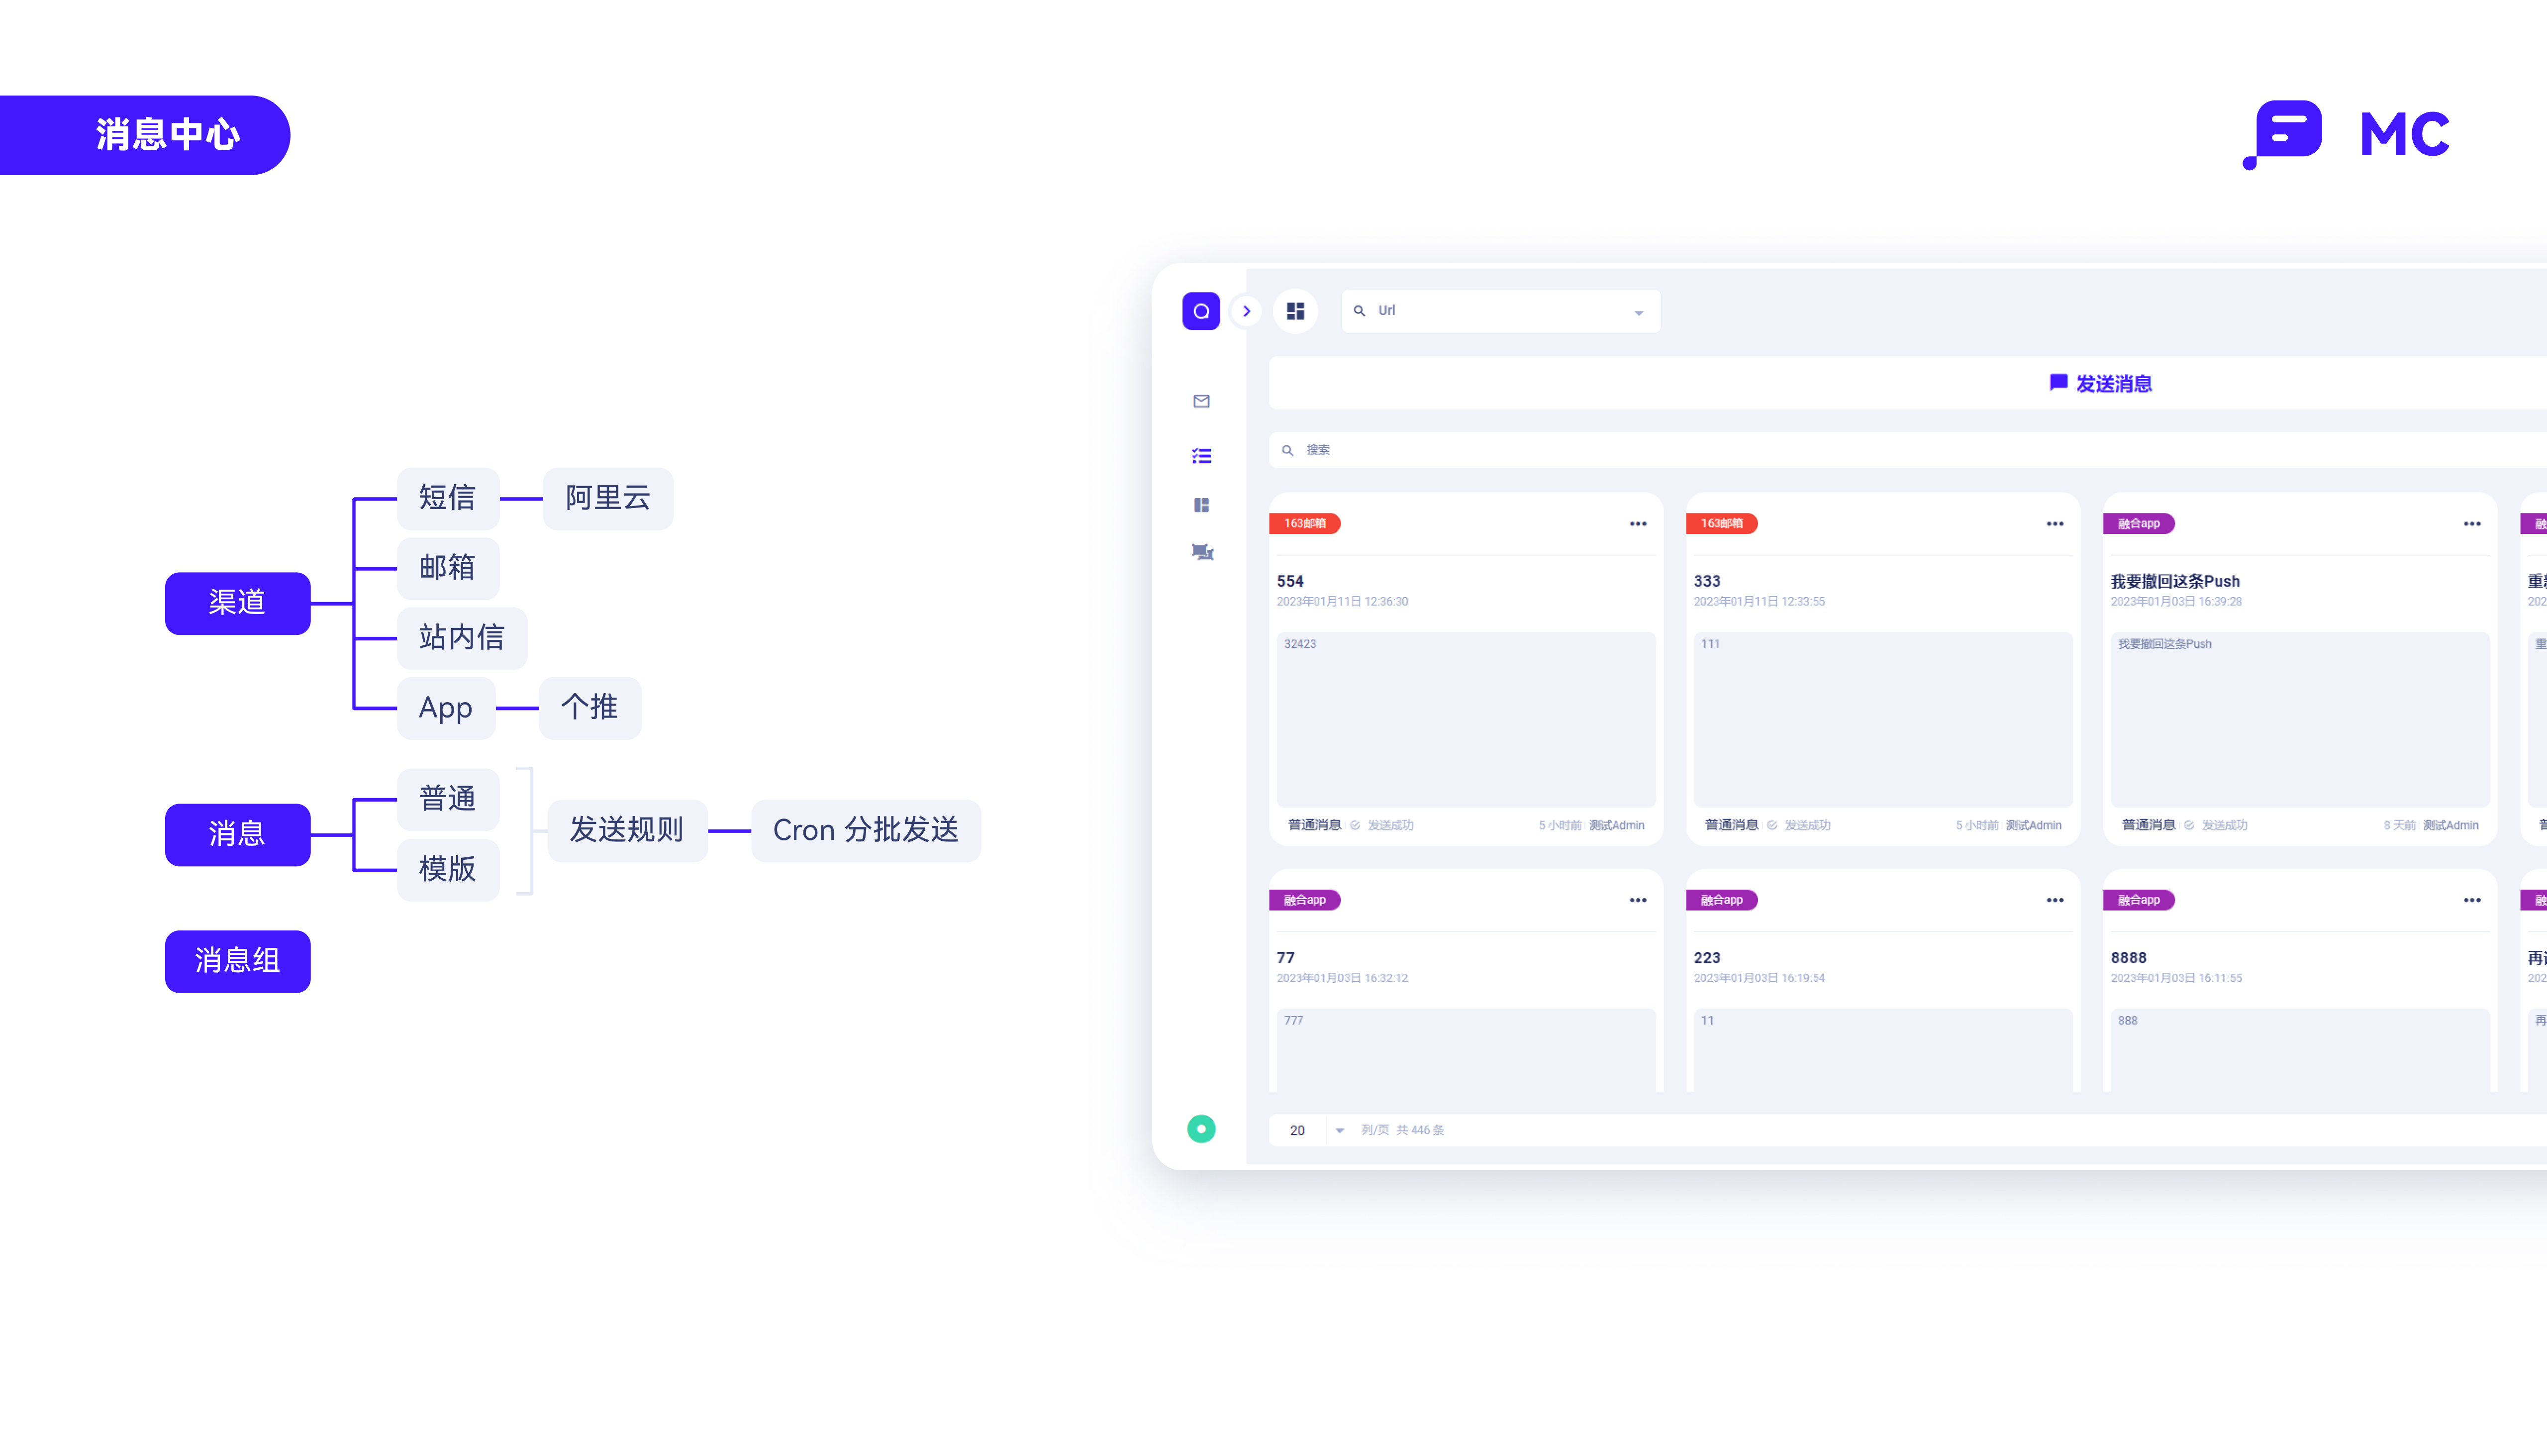Open message titled 554

tap(1289, 582)
